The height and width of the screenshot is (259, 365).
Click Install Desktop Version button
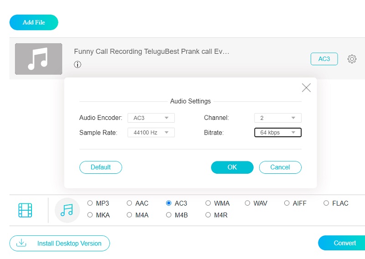60,243
